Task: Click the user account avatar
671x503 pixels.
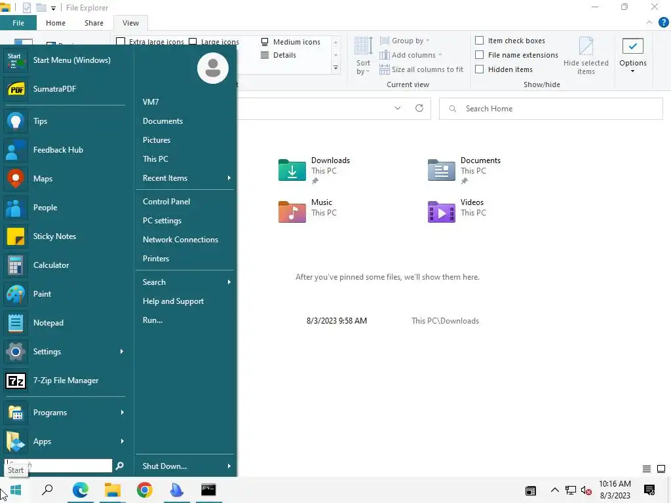Action: click(213, 68)
